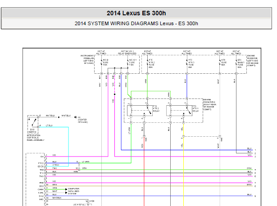The height and width of the screenshot is (206, 277).
Task: Click the 'H1 (CENTER OF DASH)' ground label
Action: pyautogui.click(x=83, y=120)
